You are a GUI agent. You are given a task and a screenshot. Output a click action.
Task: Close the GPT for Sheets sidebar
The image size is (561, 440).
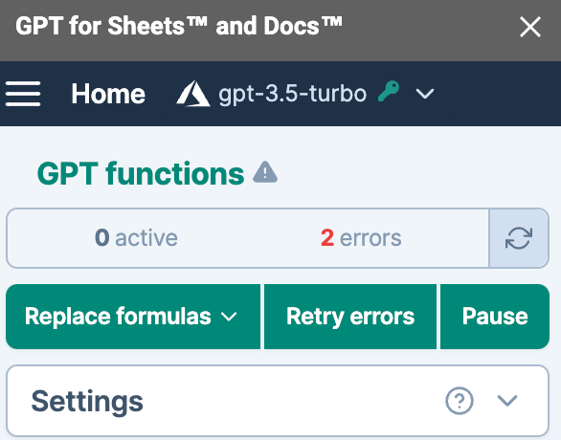(529, 27)
